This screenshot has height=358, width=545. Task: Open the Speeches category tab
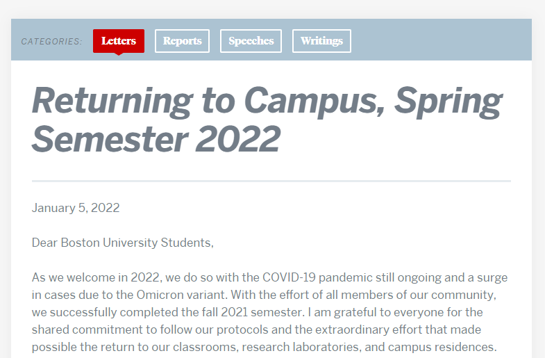tap(251, 41)
